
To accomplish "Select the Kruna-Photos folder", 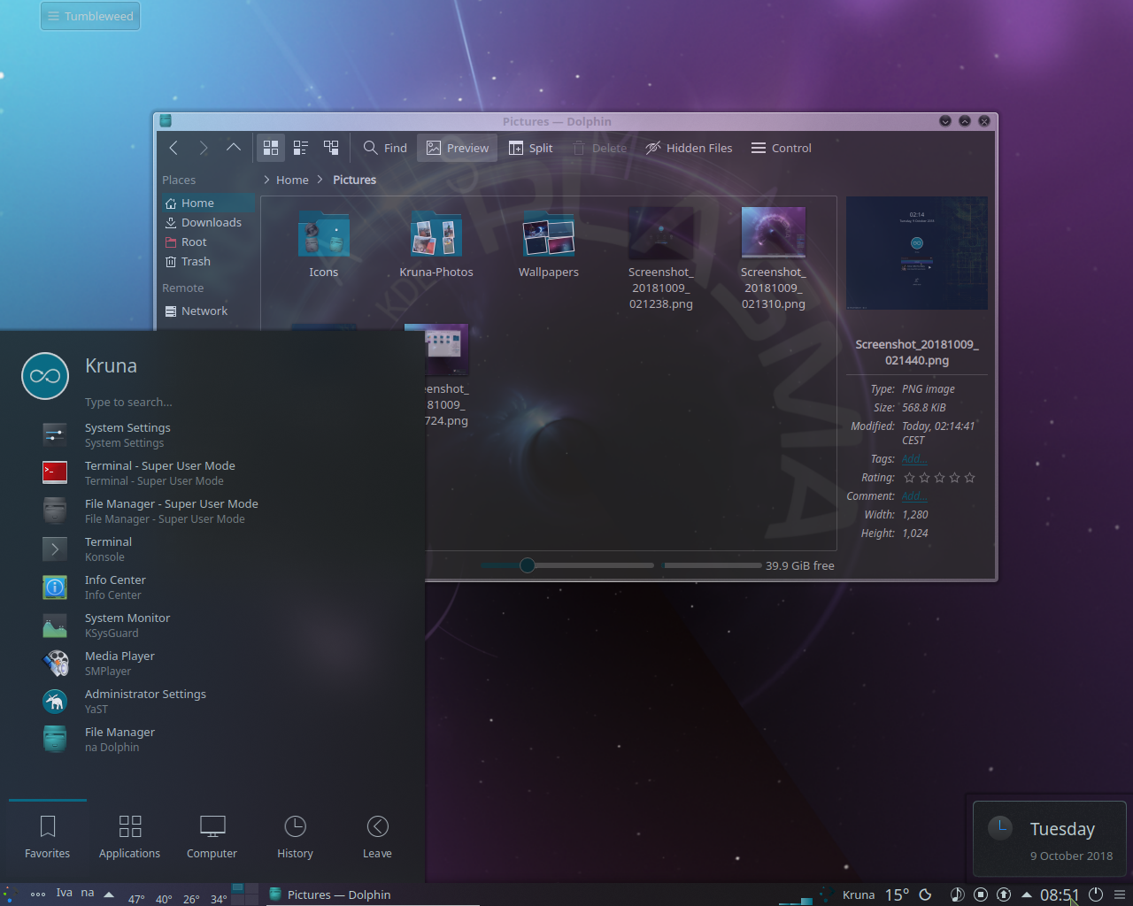I will [436, 243].
